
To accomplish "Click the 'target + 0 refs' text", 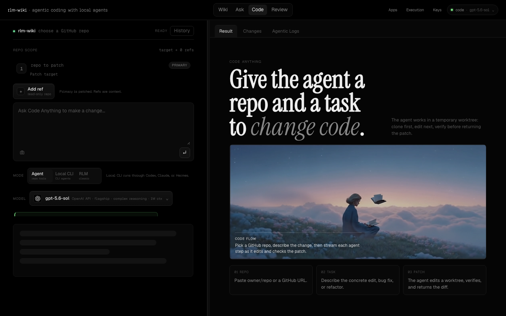I will click(x=176, y=50).
